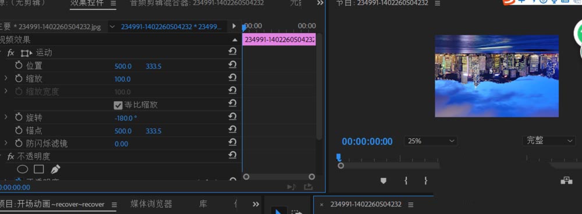Expand the 旋转 property
The image size is (582, 214).
click(x=6, y=117)
